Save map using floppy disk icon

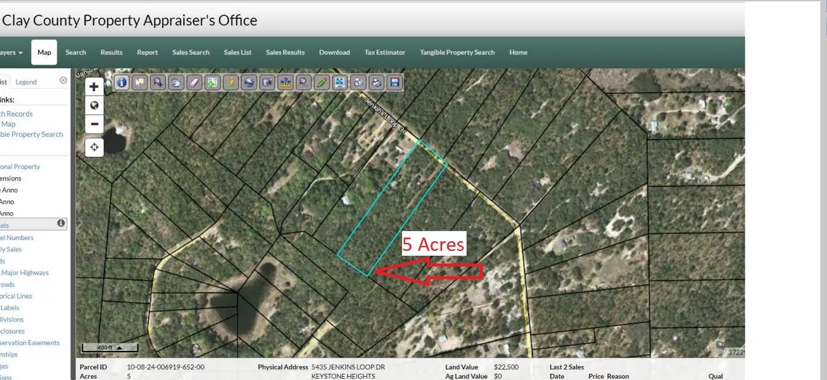395,82
